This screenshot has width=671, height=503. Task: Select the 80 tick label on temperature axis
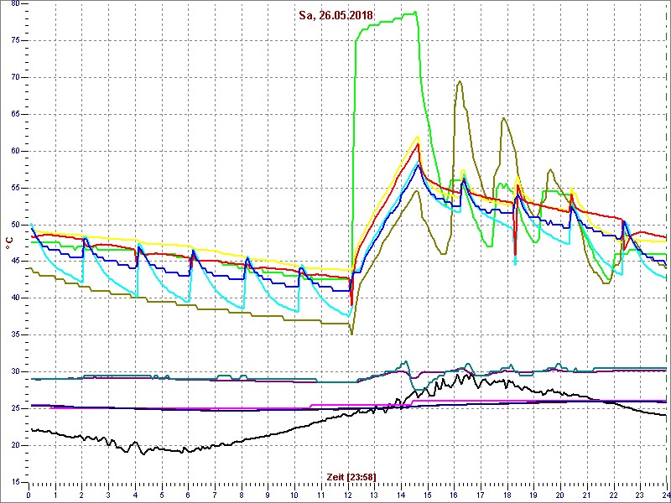click(15, 4)
